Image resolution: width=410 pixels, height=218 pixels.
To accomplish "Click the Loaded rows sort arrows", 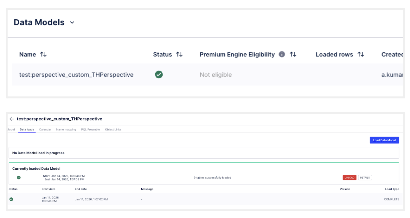I will (x=361, y=54).
